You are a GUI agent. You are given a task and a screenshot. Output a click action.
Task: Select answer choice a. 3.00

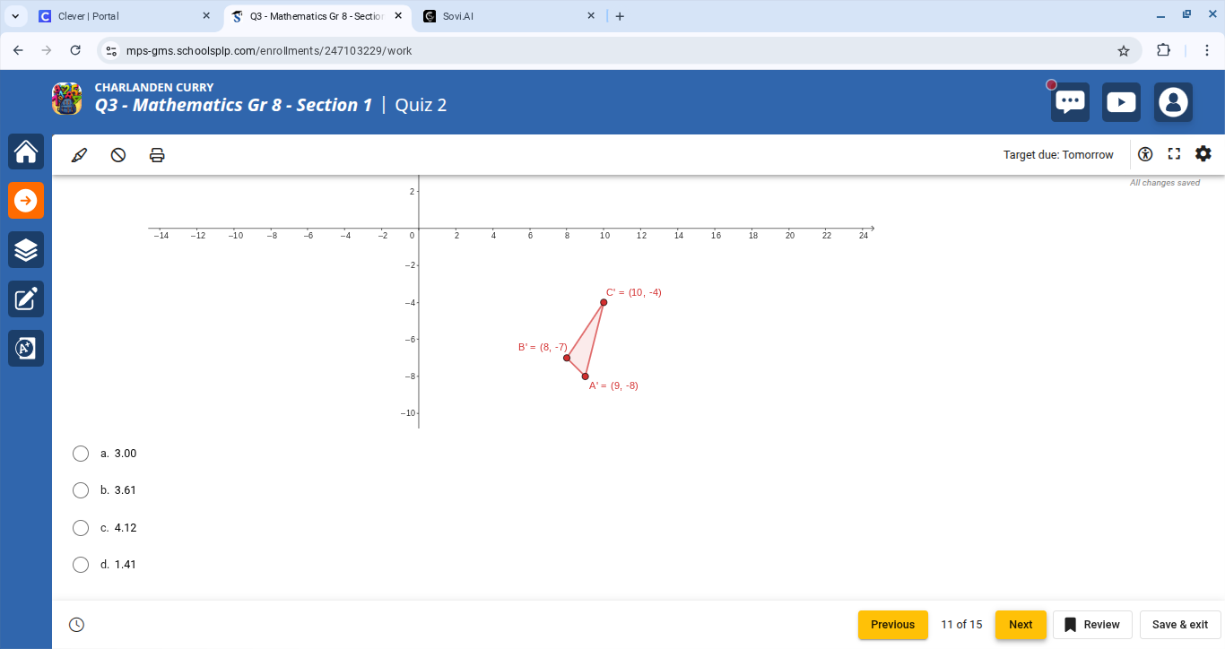pyautogui.click(x=80, y=453)
